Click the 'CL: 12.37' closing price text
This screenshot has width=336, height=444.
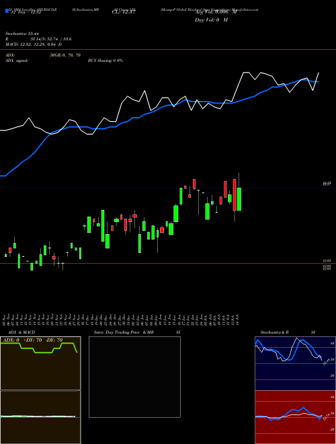(123, 12)
